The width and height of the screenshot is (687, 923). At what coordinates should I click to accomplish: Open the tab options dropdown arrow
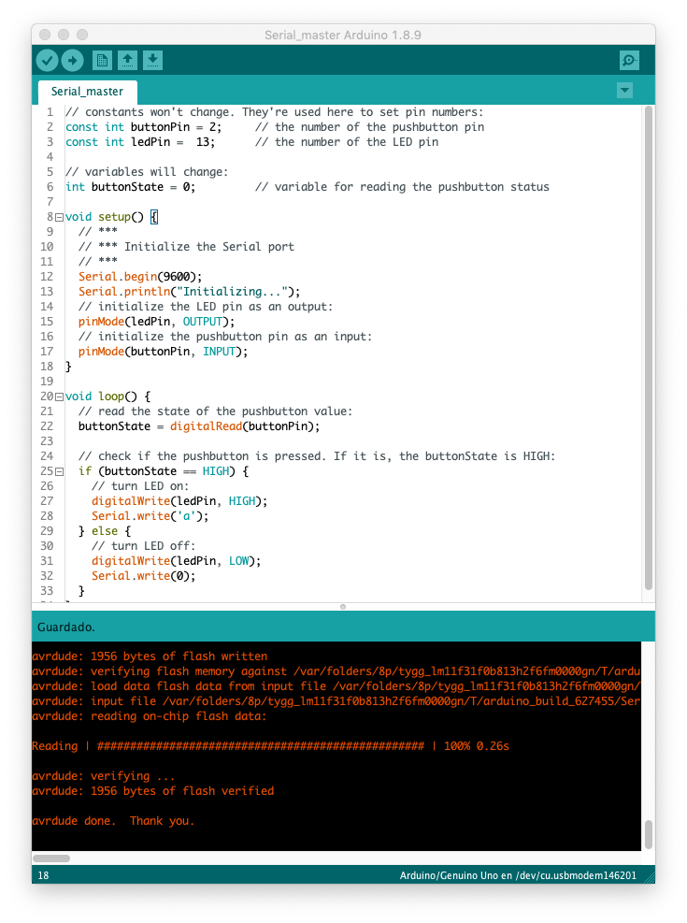[624, 91]
